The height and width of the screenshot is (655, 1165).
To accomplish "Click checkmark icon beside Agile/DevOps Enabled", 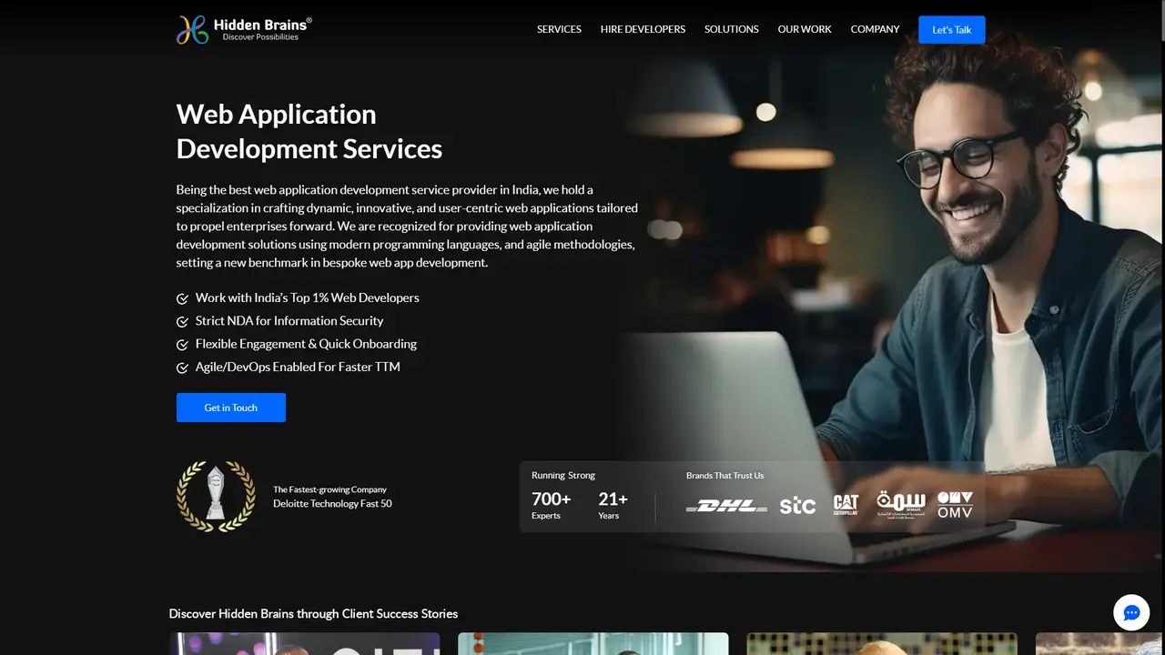I will [182, 368].
